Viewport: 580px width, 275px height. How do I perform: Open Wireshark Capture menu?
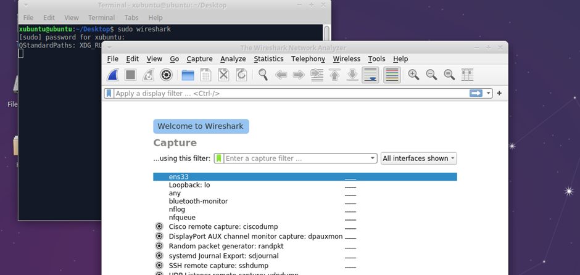point(200,59)
